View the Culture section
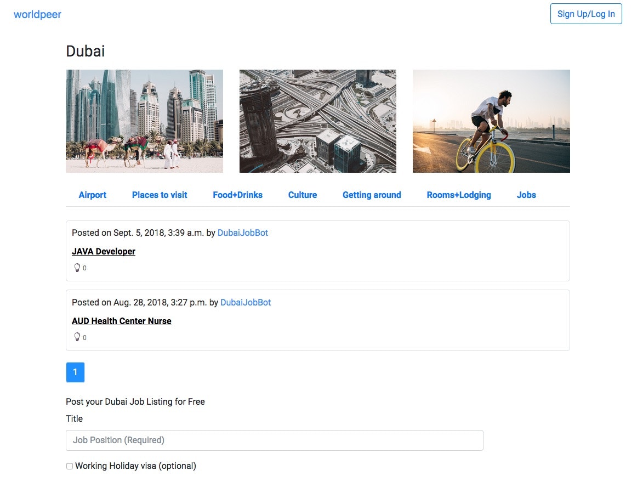The width and height of the screenshot is (643, 487). (x=302, y=195)
